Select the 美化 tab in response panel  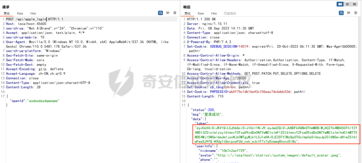pyautogui.click(x=188, y=13)
